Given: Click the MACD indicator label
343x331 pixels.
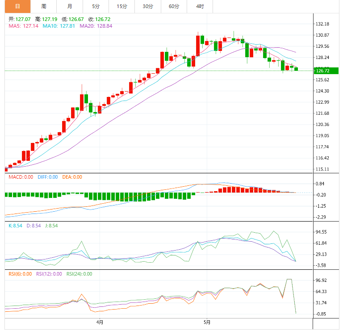Looking at the screenshot, I should [21, 177].
